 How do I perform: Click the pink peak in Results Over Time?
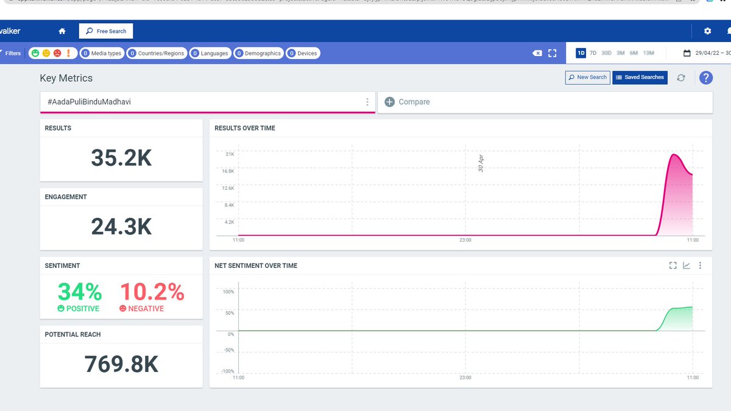pos(674,156)
